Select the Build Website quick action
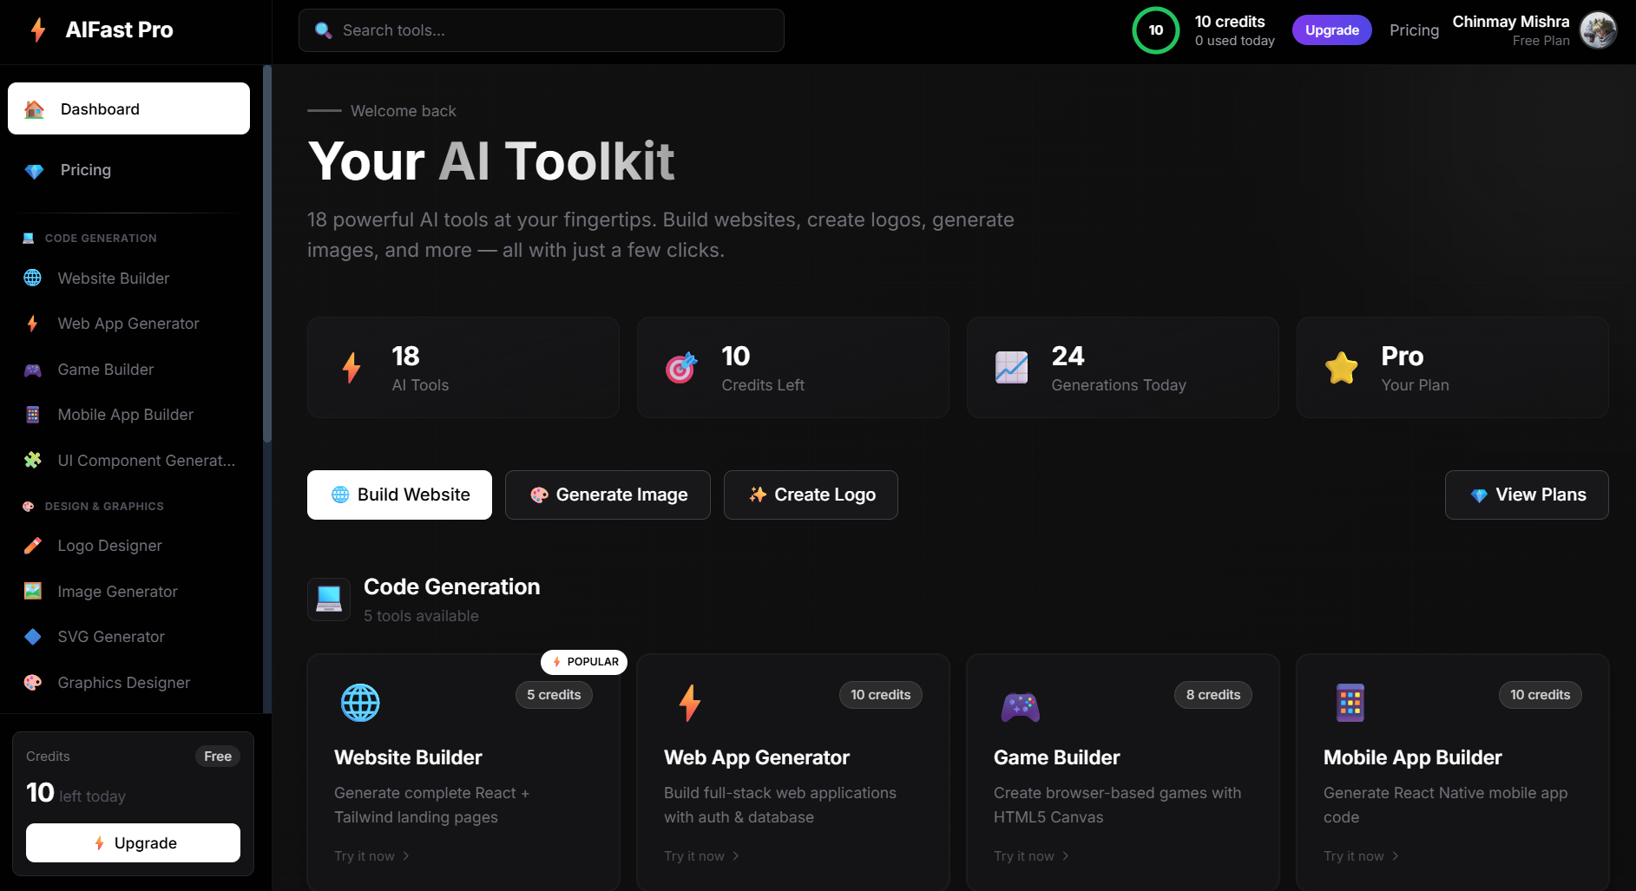The height and width of the screenshot is (891, 1636). 398,495
